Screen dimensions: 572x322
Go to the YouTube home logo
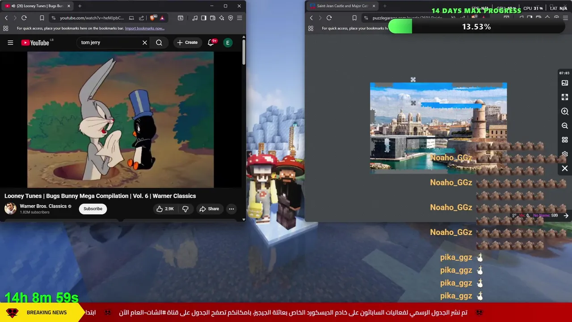pos(35,42)
